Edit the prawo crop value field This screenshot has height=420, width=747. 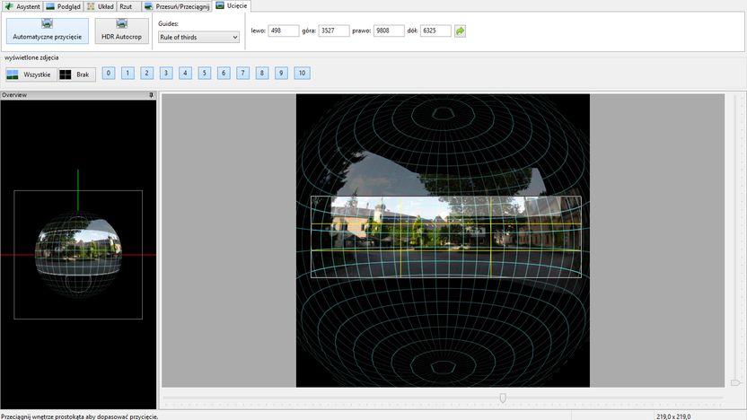click(389, 31)
